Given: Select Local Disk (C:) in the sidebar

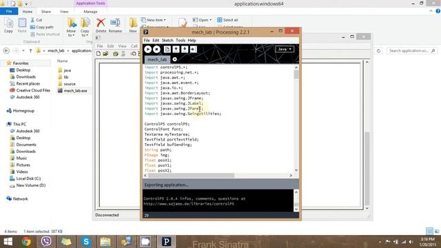Looking at the screenshot, I should coord(28,178).
